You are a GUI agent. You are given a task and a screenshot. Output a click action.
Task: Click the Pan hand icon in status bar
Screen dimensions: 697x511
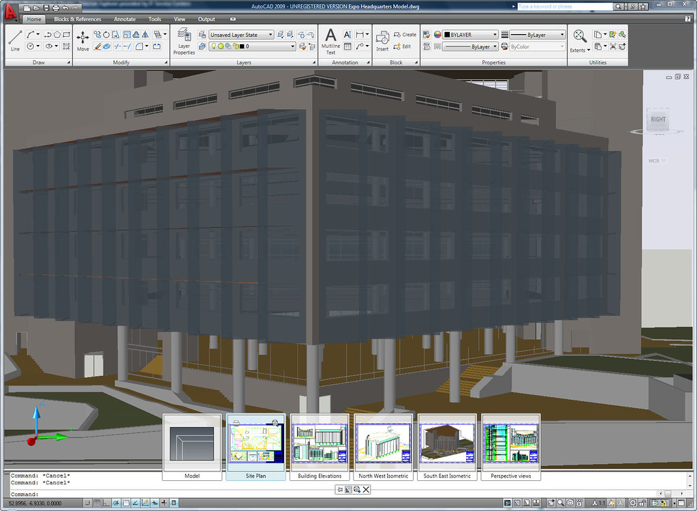(x=551, y=503)
